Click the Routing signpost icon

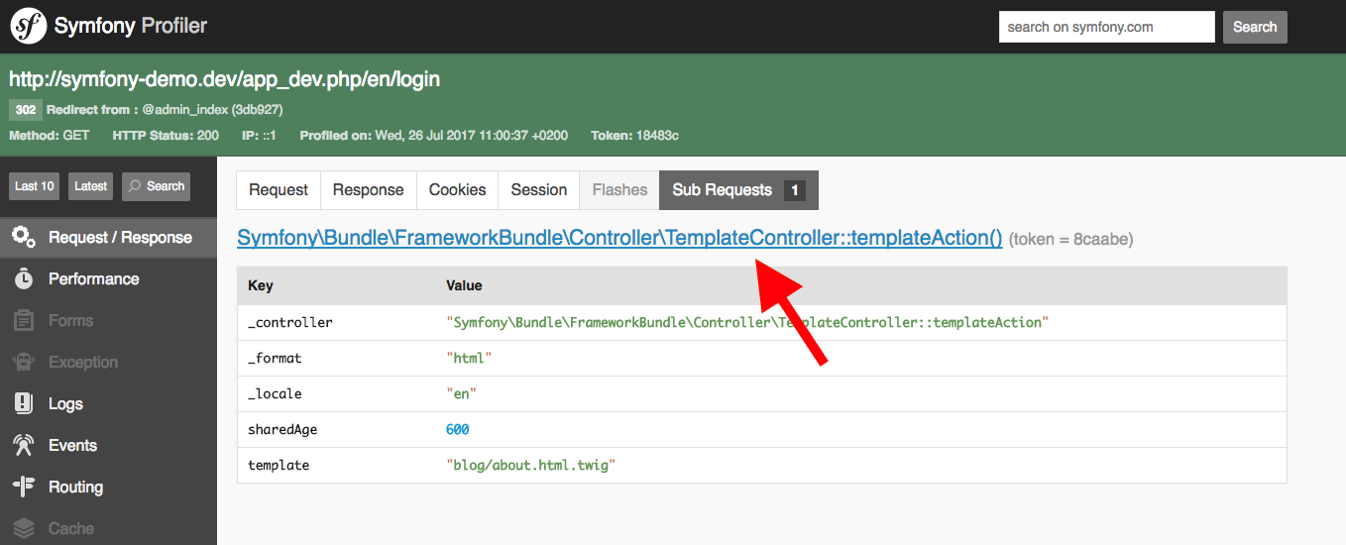pos(24,488)
